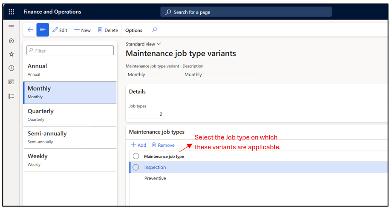The width and height of the screenshot is (389, 208).
Task: Open Workspaces icon in sidebar
Action: tap(11, 82)
